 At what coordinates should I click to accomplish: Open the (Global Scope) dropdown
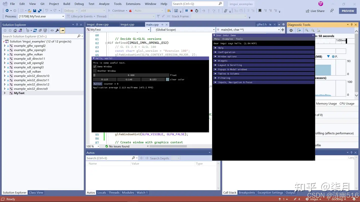click(213, 30)
